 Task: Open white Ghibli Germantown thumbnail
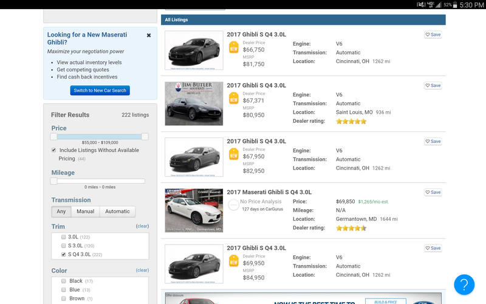[194, 210]
